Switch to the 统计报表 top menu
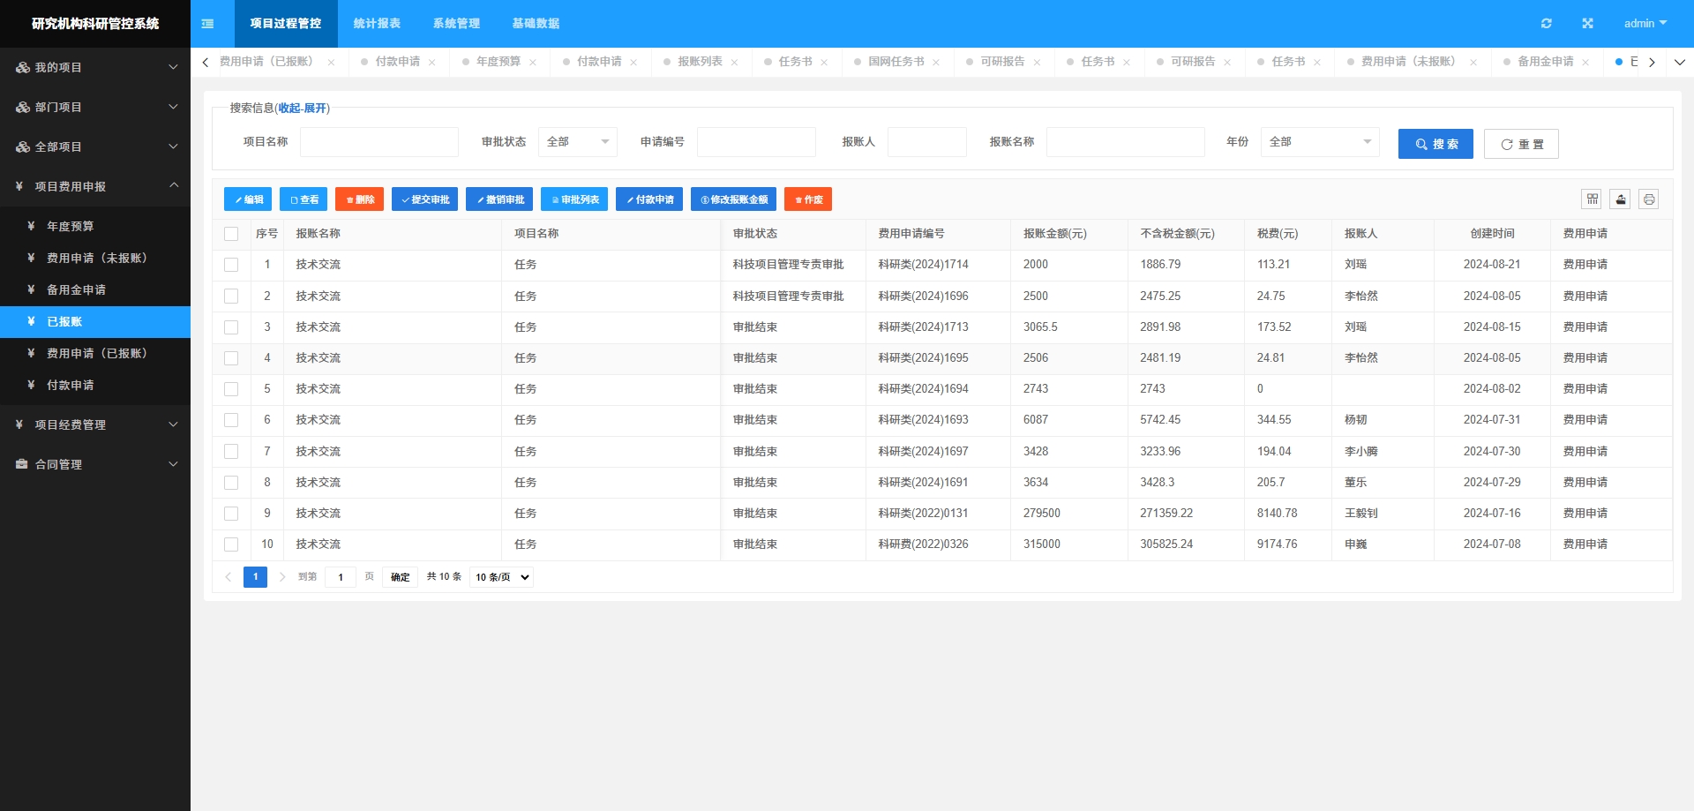 point(377,24)
